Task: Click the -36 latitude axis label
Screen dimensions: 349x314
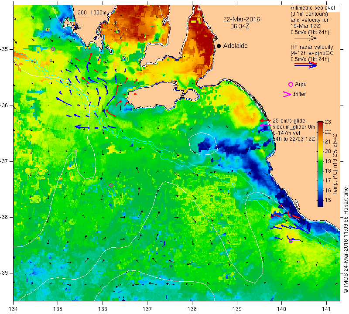Action: coord(4,105)
